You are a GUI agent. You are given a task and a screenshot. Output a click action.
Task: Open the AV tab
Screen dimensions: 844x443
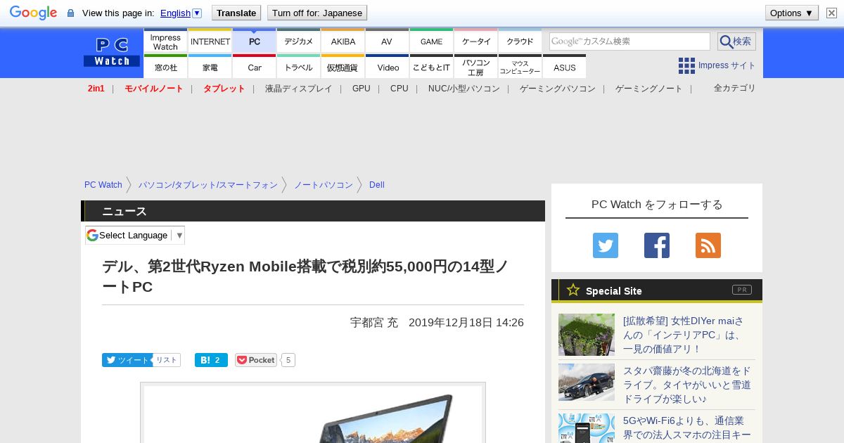point(387,41)
